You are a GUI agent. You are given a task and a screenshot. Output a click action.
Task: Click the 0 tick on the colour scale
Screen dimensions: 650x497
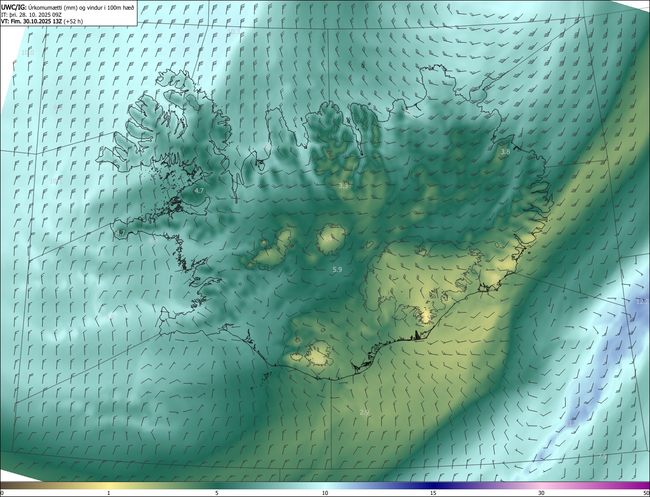(x=2, y=493)
